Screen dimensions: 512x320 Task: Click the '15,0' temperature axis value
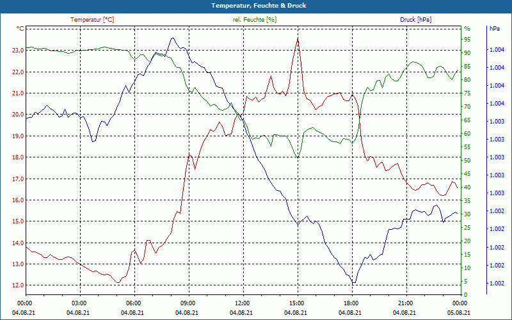click(19, 221)
